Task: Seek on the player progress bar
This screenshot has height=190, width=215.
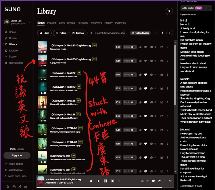Action: 105,188
